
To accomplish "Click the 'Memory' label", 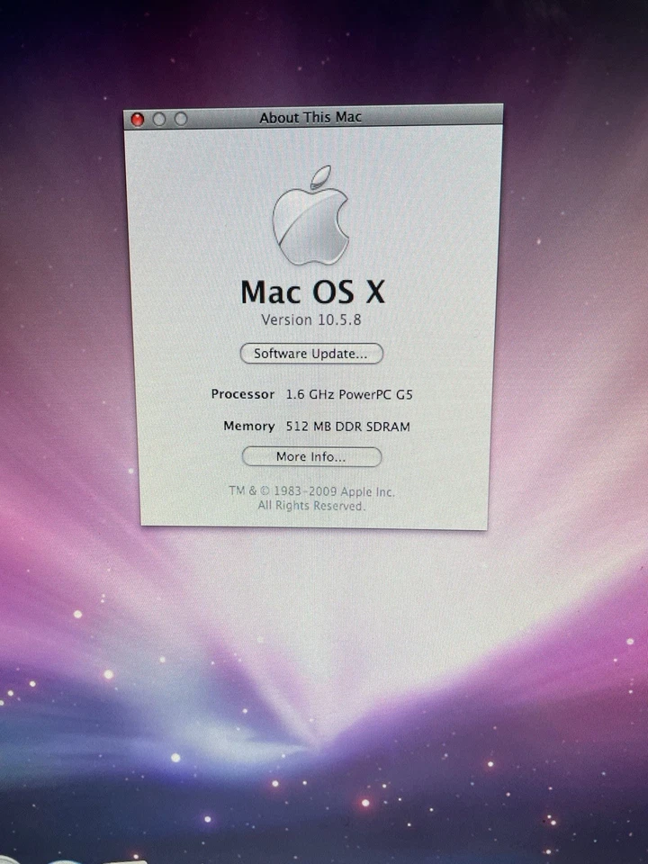I will tap(249, 426).
